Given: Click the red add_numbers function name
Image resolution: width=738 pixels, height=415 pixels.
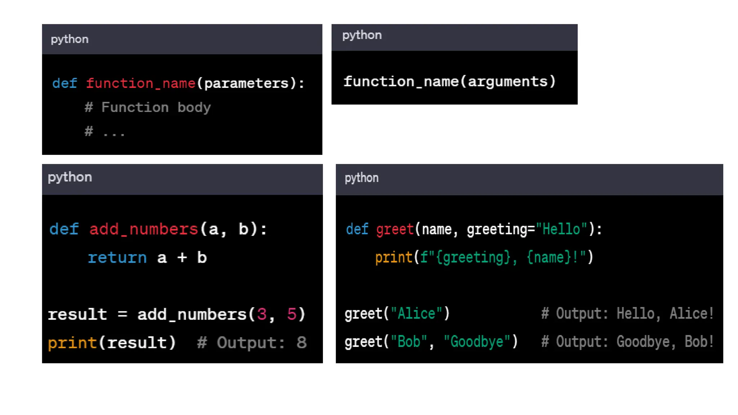Looking at the screenshot, I should coord(143,229).
